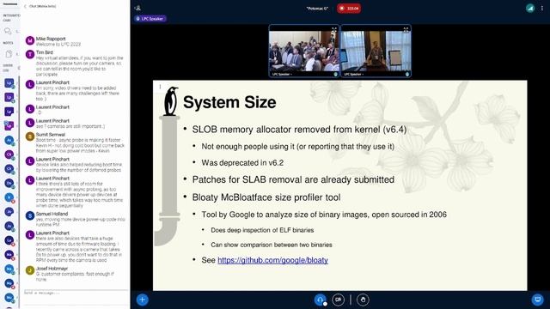Click 'Bloaty McBloatface size profiler tool' bullet

coord(266,197)
